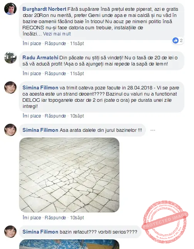Open the cracked pavement tiles photo
The image size is (194, 249).
69,175
